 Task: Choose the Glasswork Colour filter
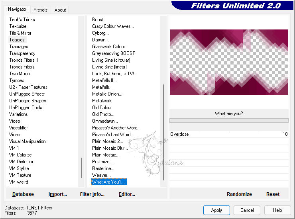tap(108, 47)
